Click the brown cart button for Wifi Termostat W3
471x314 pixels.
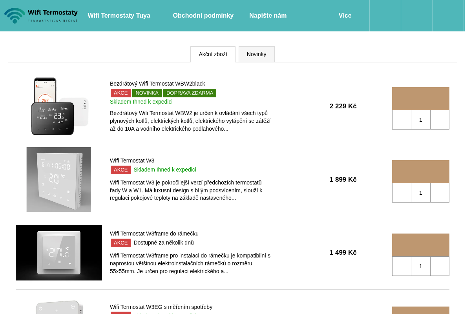tap(421, 172)
